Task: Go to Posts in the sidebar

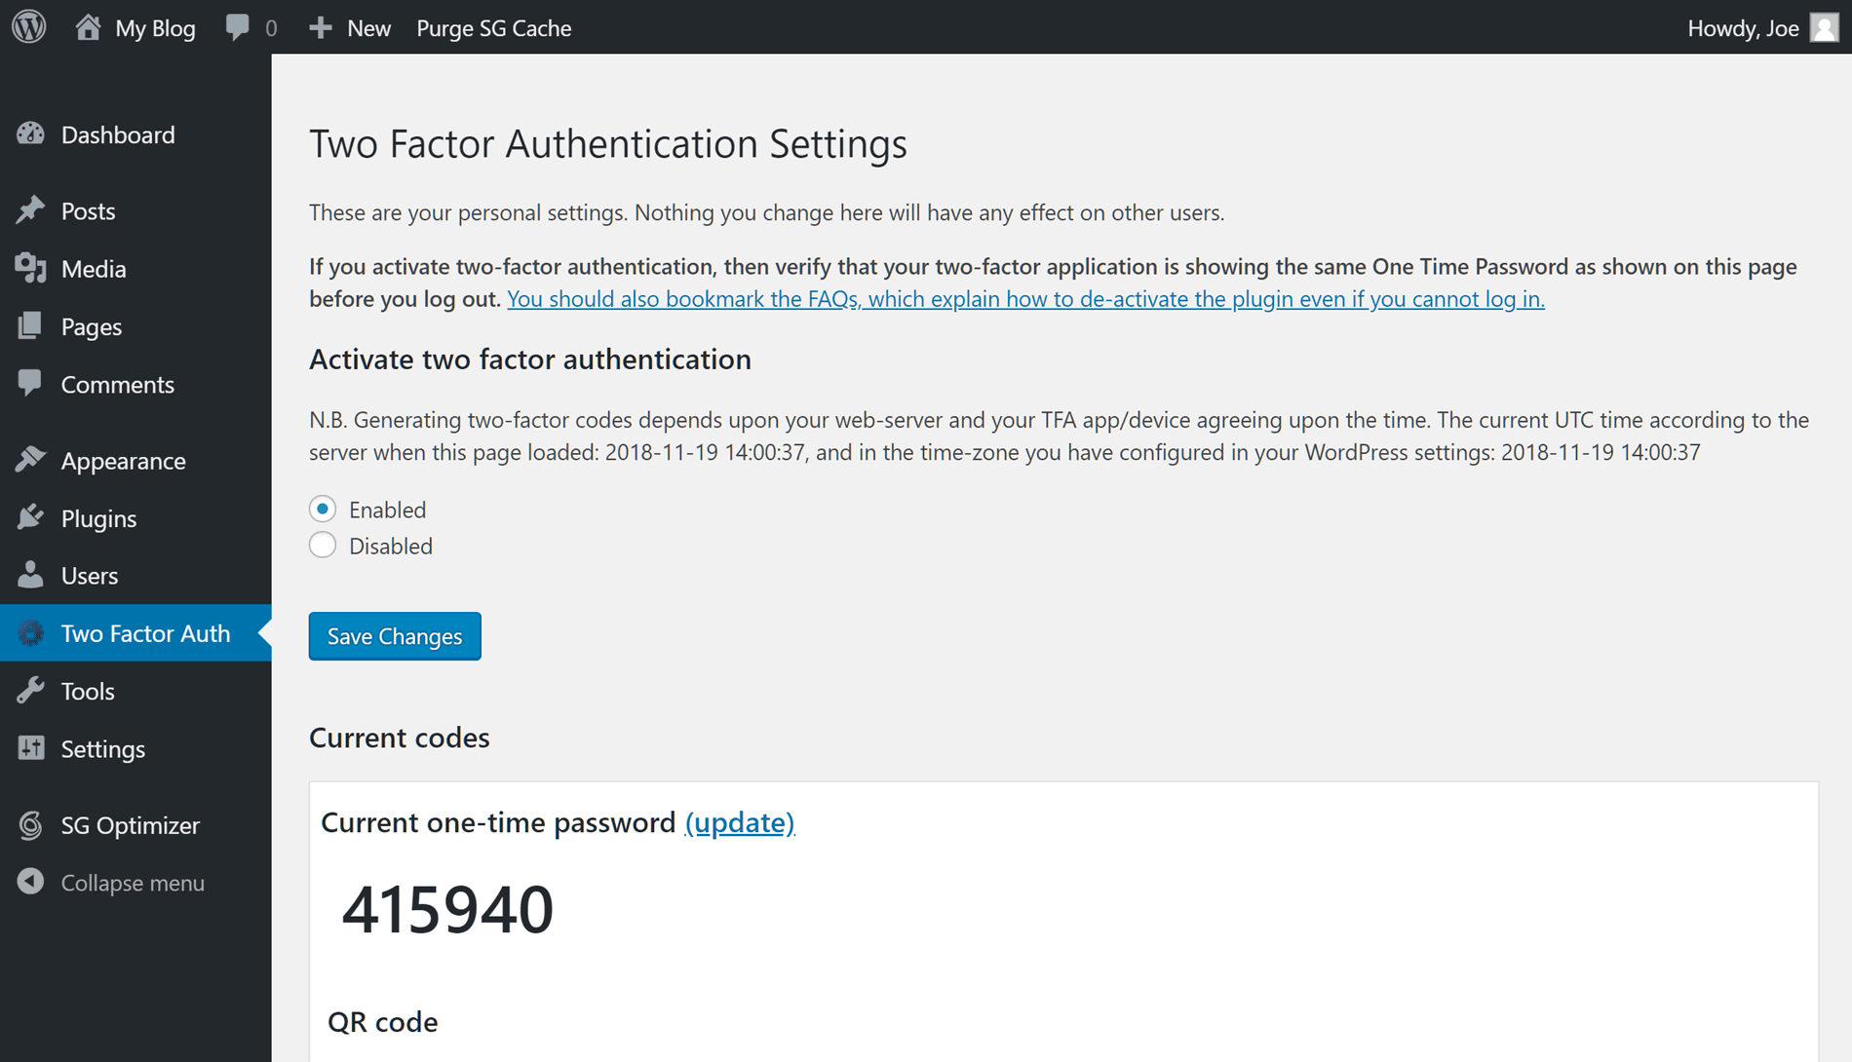Action: 88,210
